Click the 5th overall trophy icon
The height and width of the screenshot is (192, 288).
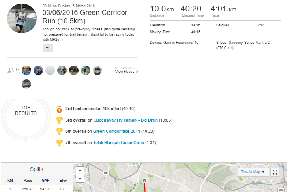pos(59,132)
